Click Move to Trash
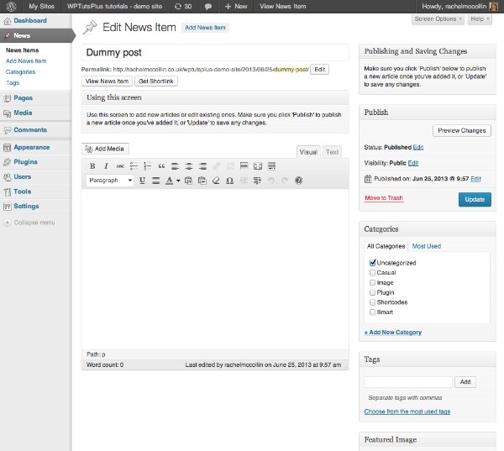 (x=384, y=198)
